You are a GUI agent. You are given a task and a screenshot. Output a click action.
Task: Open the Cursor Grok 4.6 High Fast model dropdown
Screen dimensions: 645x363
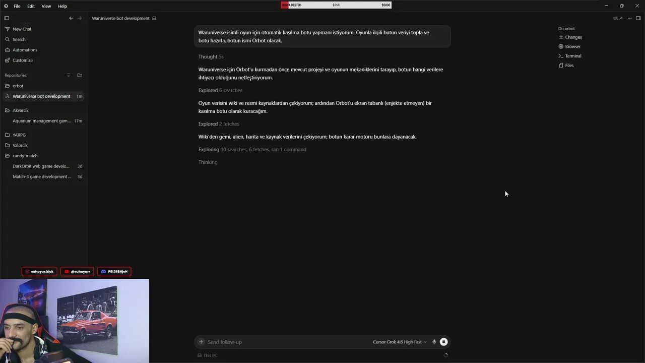pos(400,342)
